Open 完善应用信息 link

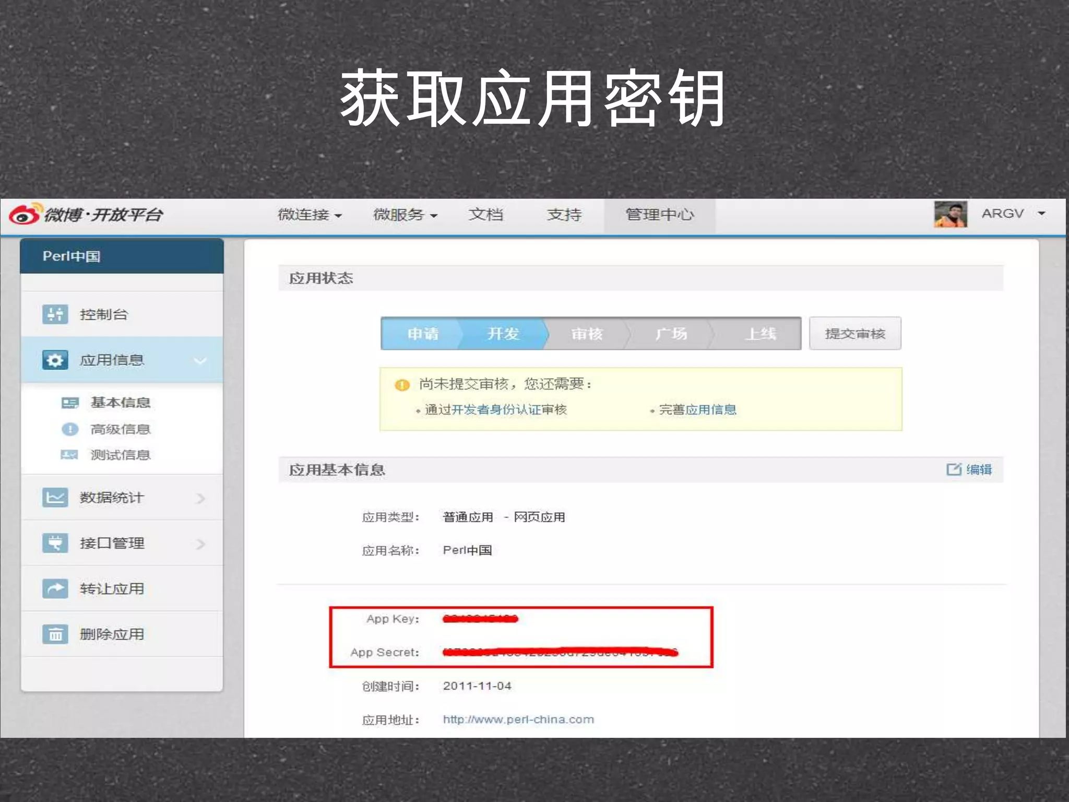pos(697,409)
